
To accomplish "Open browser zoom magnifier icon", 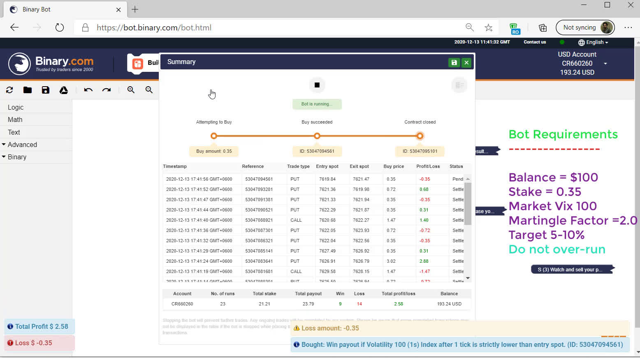I will click(470, 28).
